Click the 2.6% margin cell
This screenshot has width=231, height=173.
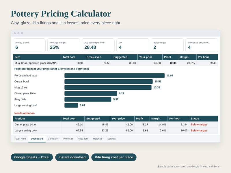point(159,131)
